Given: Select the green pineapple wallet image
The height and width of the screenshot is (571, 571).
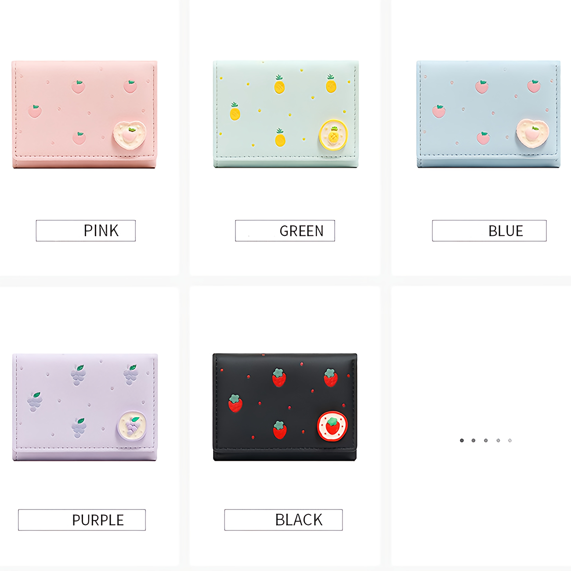Looking at the screenshot, I should coord(286,114).
